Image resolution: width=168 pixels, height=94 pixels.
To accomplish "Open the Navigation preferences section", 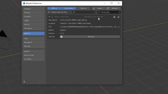I will click(34, 42).
